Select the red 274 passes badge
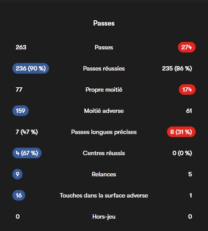 click(x=187, y=47)
